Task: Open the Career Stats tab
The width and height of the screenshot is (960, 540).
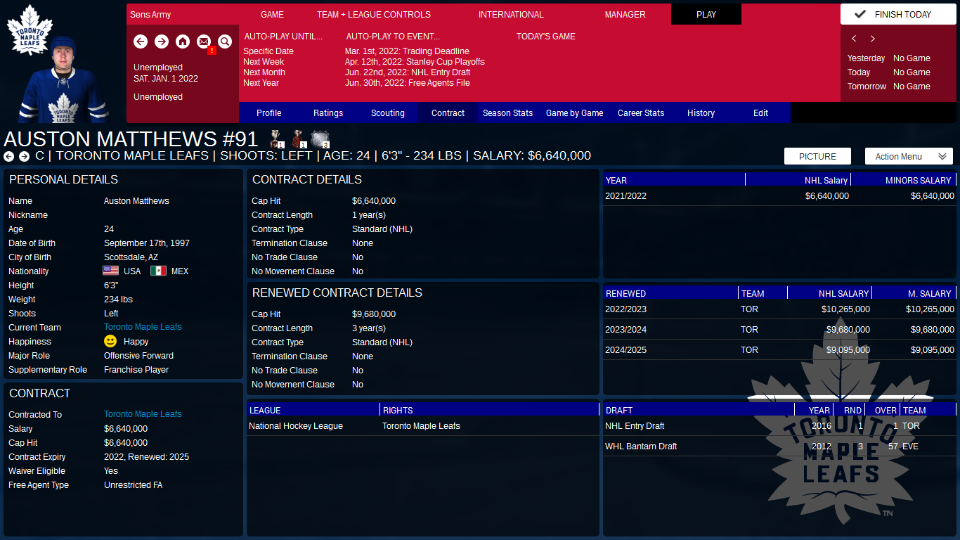Action: 641,112
